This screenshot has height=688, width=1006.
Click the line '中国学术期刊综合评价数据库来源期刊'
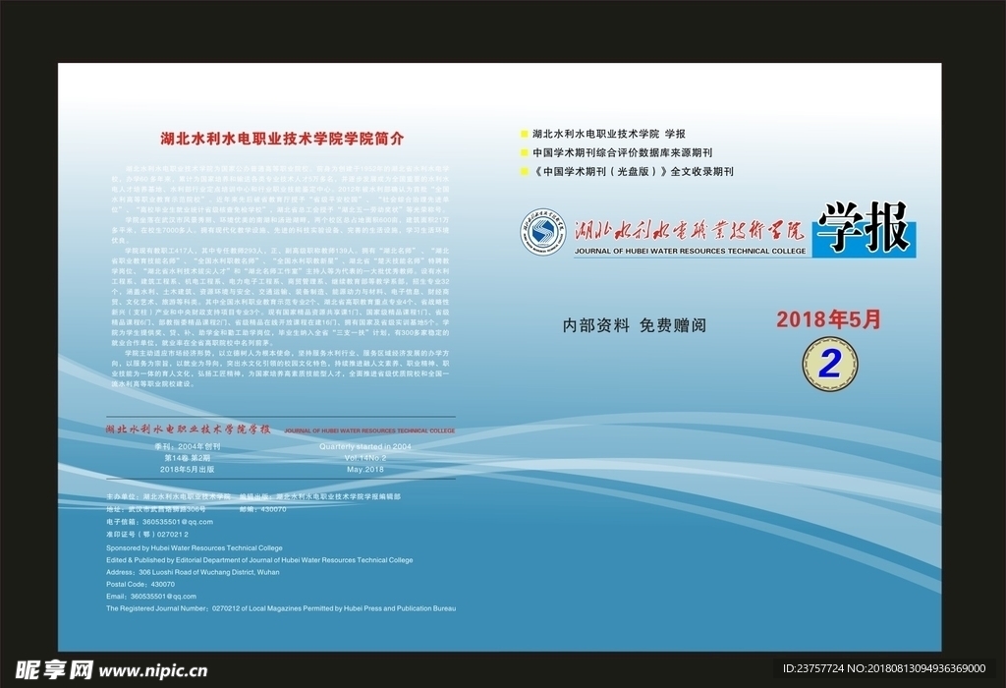click(x=622, y=152)
